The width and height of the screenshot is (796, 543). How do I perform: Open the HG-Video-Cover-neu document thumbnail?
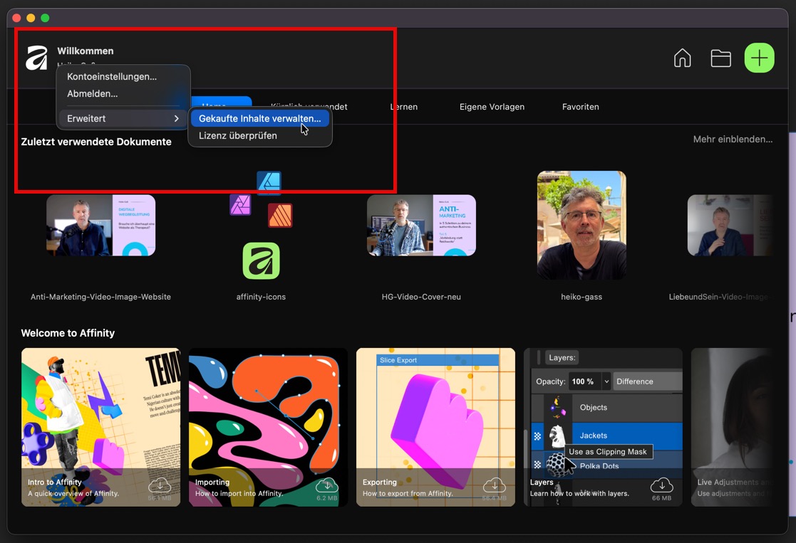click(x=421, y=226)
